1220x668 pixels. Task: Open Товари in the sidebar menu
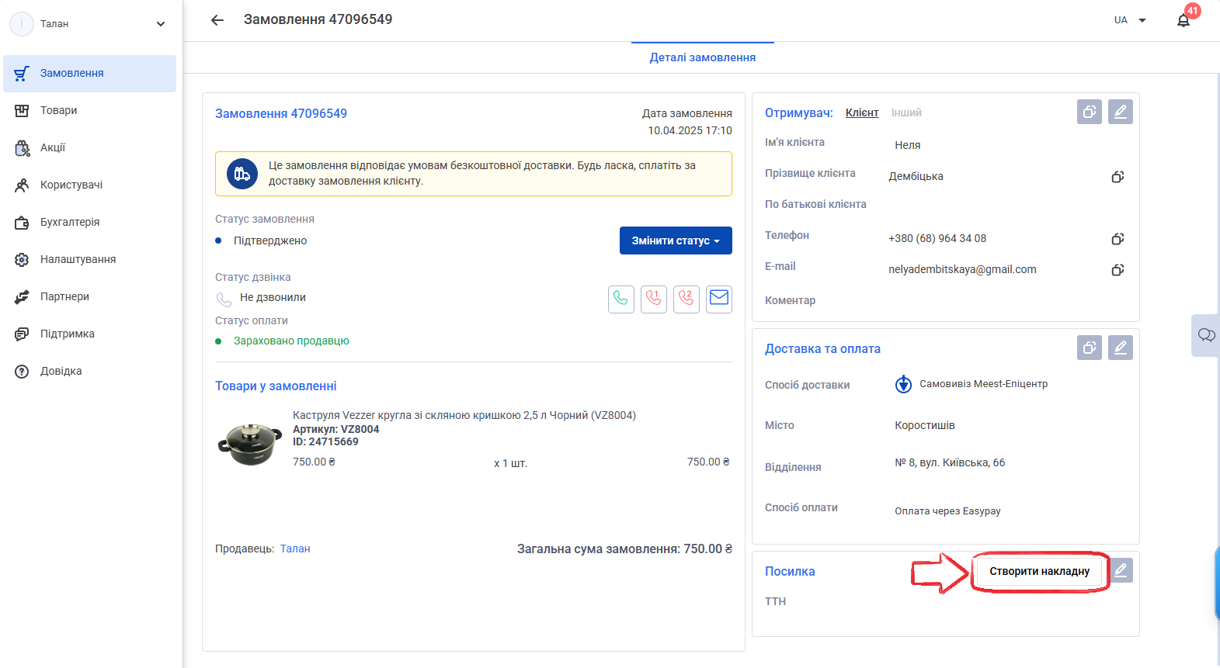click(x=90, y=110)
